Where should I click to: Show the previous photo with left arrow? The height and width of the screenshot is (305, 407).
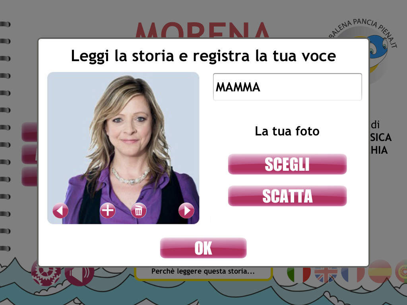coord(60,210)
